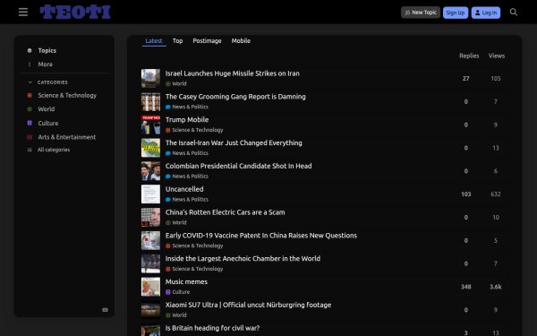Collapse the Categories section
Viewport: 537px width, 336px height.
tap(30, 82)
